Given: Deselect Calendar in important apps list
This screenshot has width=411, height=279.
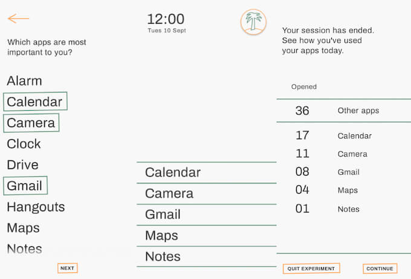Looking at the screenshot, I should tap(35, 102).
